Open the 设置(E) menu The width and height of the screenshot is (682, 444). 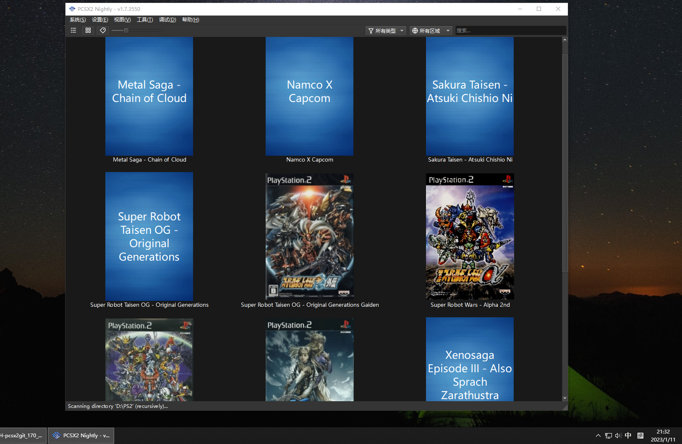click(x=100, y=20)
